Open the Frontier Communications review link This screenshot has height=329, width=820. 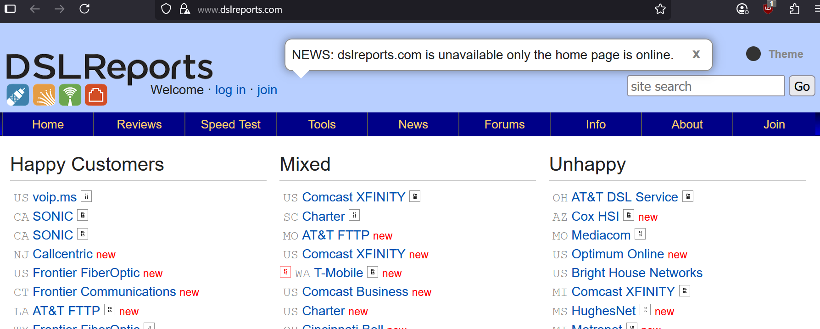pyautogui.click(x=104, y=291)
